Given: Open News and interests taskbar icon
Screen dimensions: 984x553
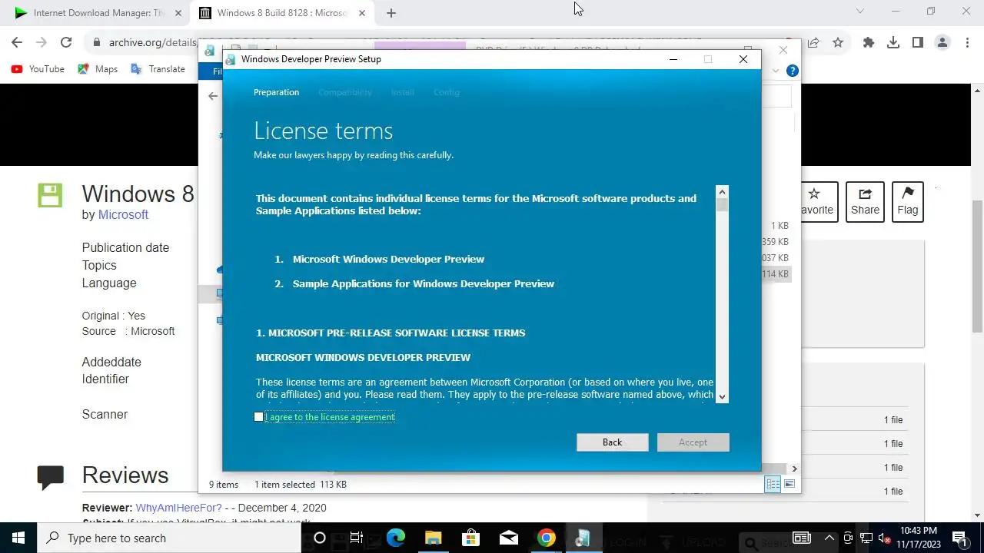Looking at the screenshot, I should coord(802,538).
